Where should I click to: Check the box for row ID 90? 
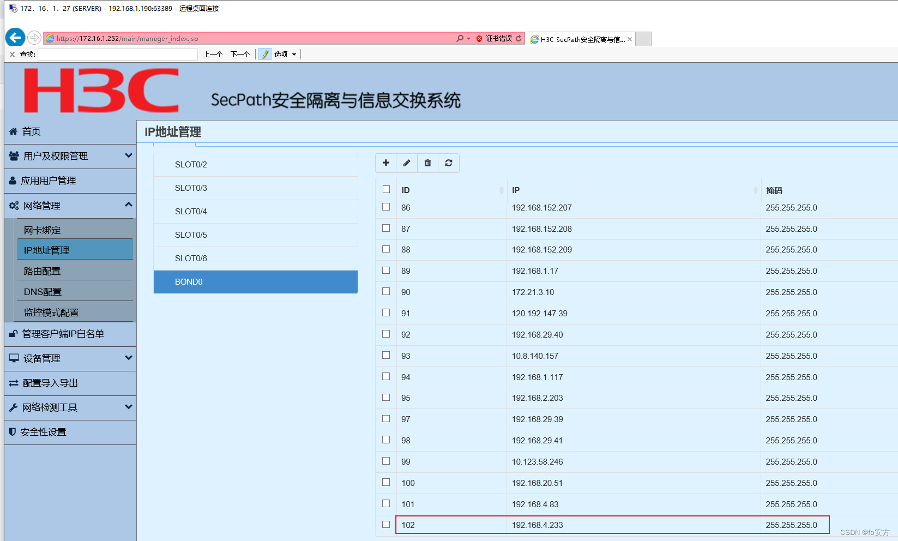click(386, 291)
